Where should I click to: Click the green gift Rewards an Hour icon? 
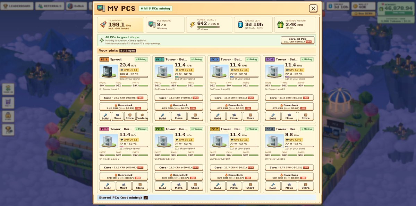click(280, 25)
